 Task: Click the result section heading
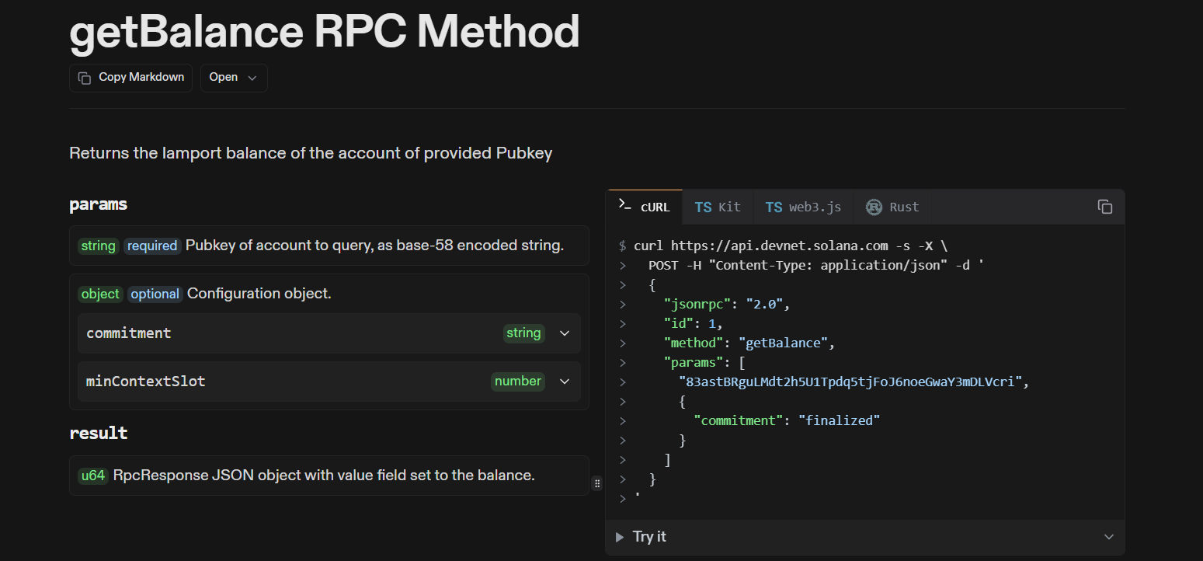coord(99,433)
